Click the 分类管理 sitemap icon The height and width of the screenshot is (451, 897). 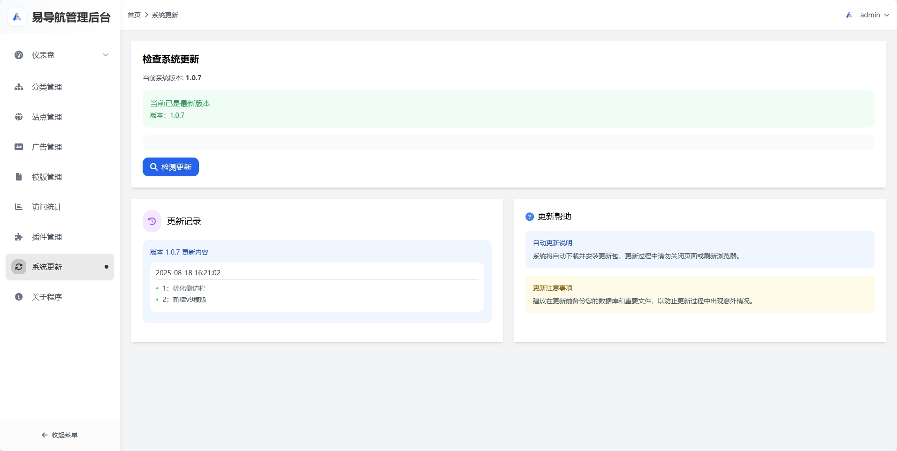tap(19, 87)
